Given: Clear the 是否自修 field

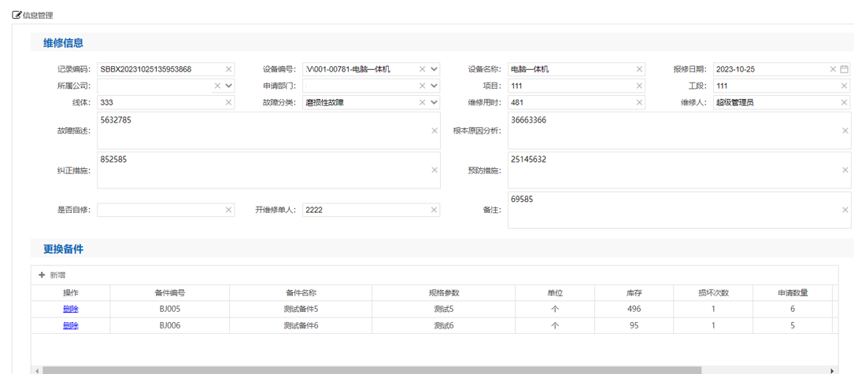Looking at the screenshot, I should 229,210.
